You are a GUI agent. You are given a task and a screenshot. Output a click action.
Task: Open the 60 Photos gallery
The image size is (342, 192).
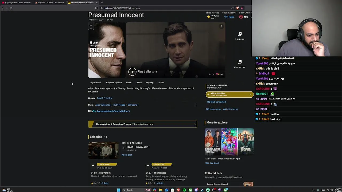point(240,64)
